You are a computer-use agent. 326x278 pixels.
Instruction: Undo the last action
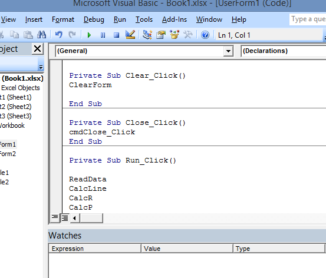point(58,35)
